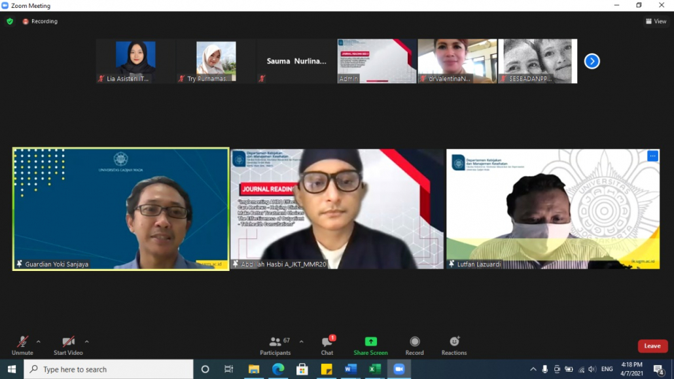Open the Participants panel
The height and width of the screenshot is (379, 674).
275,345
